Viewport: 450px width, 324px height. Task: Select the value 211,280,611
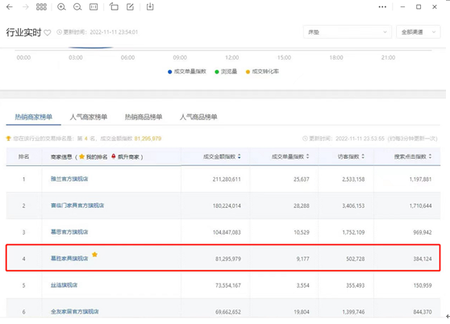pos(227,179)
